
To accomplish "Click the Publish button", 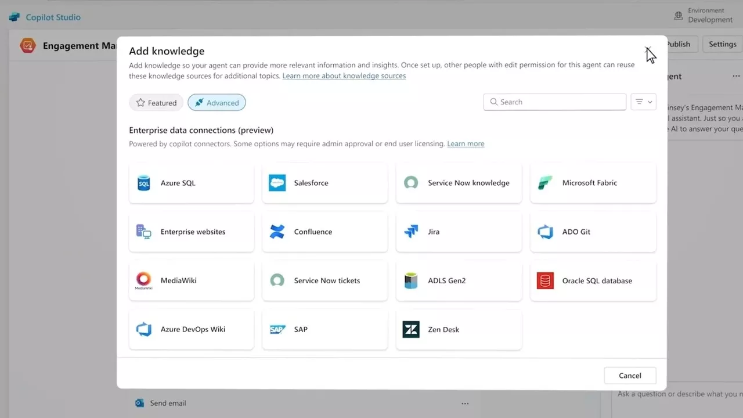I will coord(678,44).
